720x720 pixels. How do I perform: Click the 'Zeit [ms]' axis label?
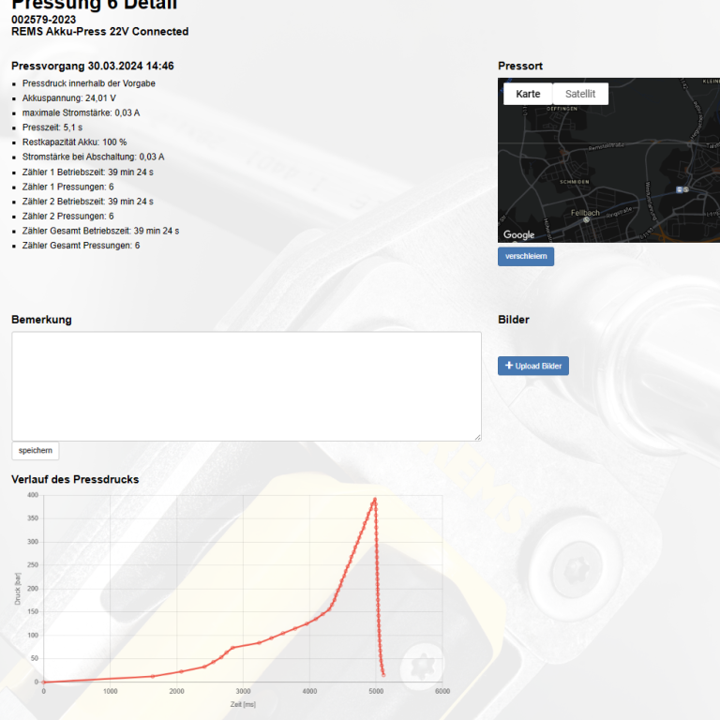click(x=243, y=704)
